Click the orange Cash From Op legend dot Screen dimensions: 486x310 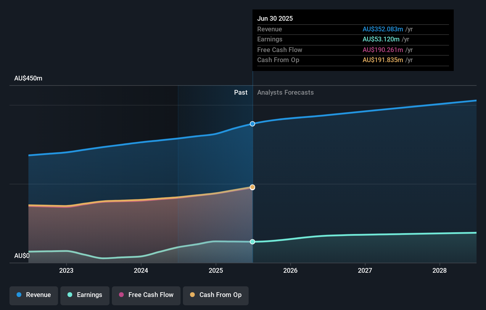pyautogui.click(x=192, y=295)
